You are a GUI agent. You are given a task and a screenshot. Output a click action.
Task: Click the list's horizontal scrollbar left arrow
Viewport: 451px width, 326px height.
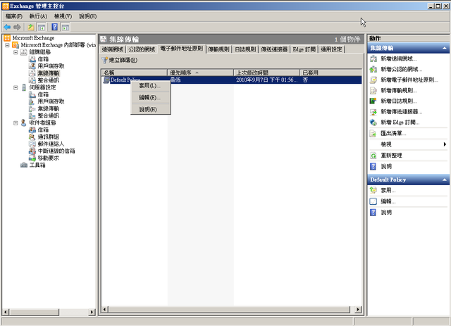(105, 309)
